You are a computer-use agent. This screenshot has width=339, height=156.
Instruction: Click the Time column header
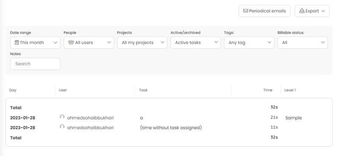pos(268,90)
